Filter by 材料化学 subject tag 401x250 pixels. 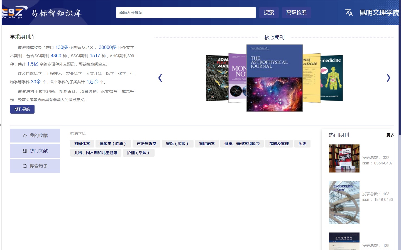(82, 144)
